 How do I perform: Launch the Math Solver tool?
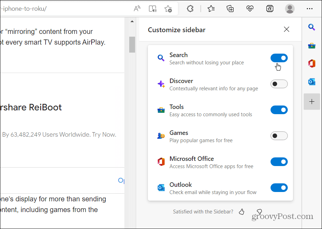(270, 8)
